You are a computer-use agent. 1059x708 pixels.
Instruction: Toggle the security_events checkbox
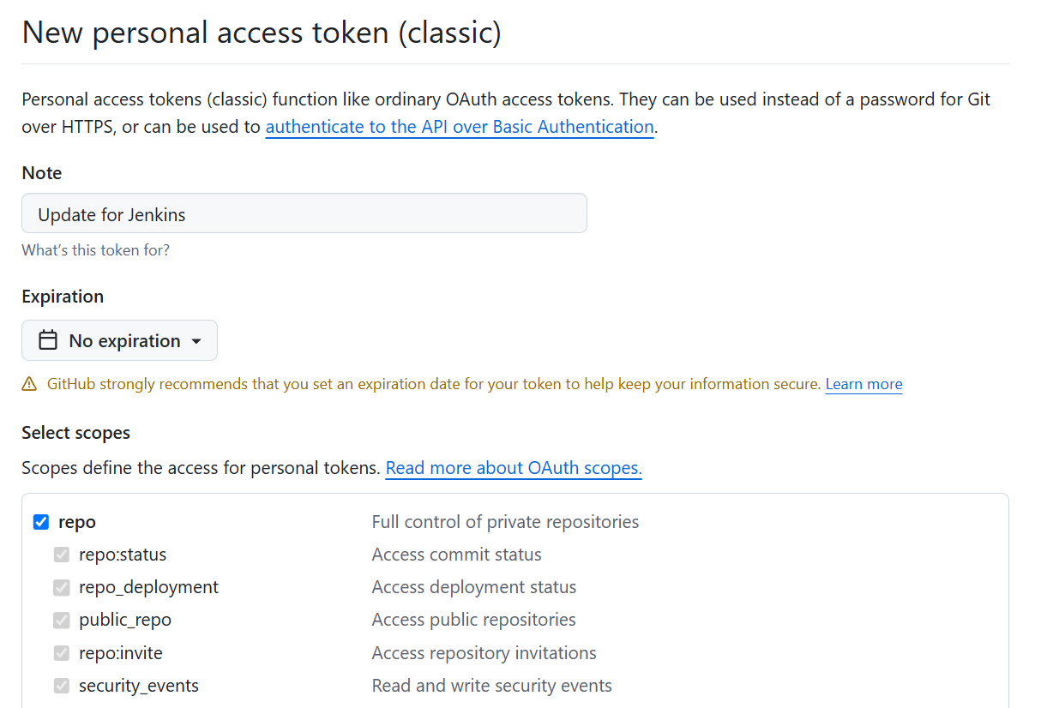coord(62,686)
